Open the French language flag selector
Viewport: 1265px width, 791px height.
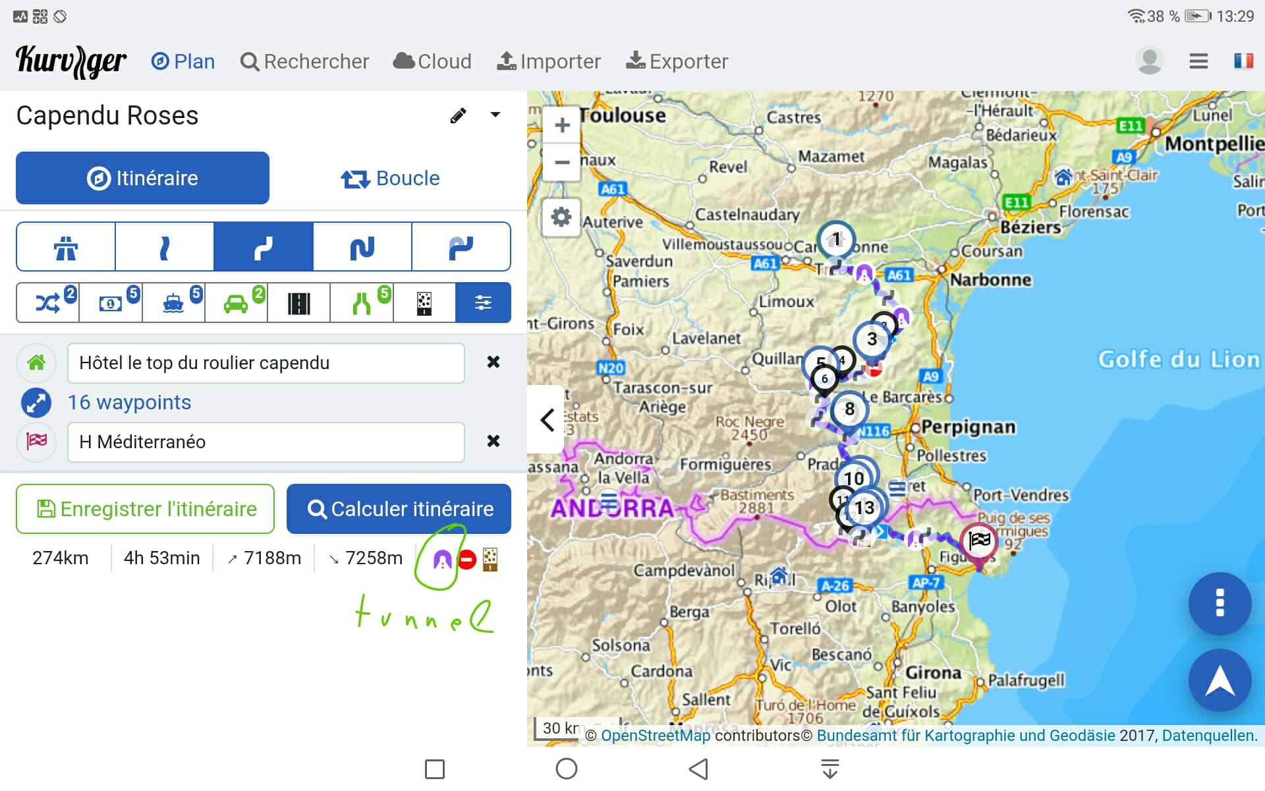point(1243,61)
